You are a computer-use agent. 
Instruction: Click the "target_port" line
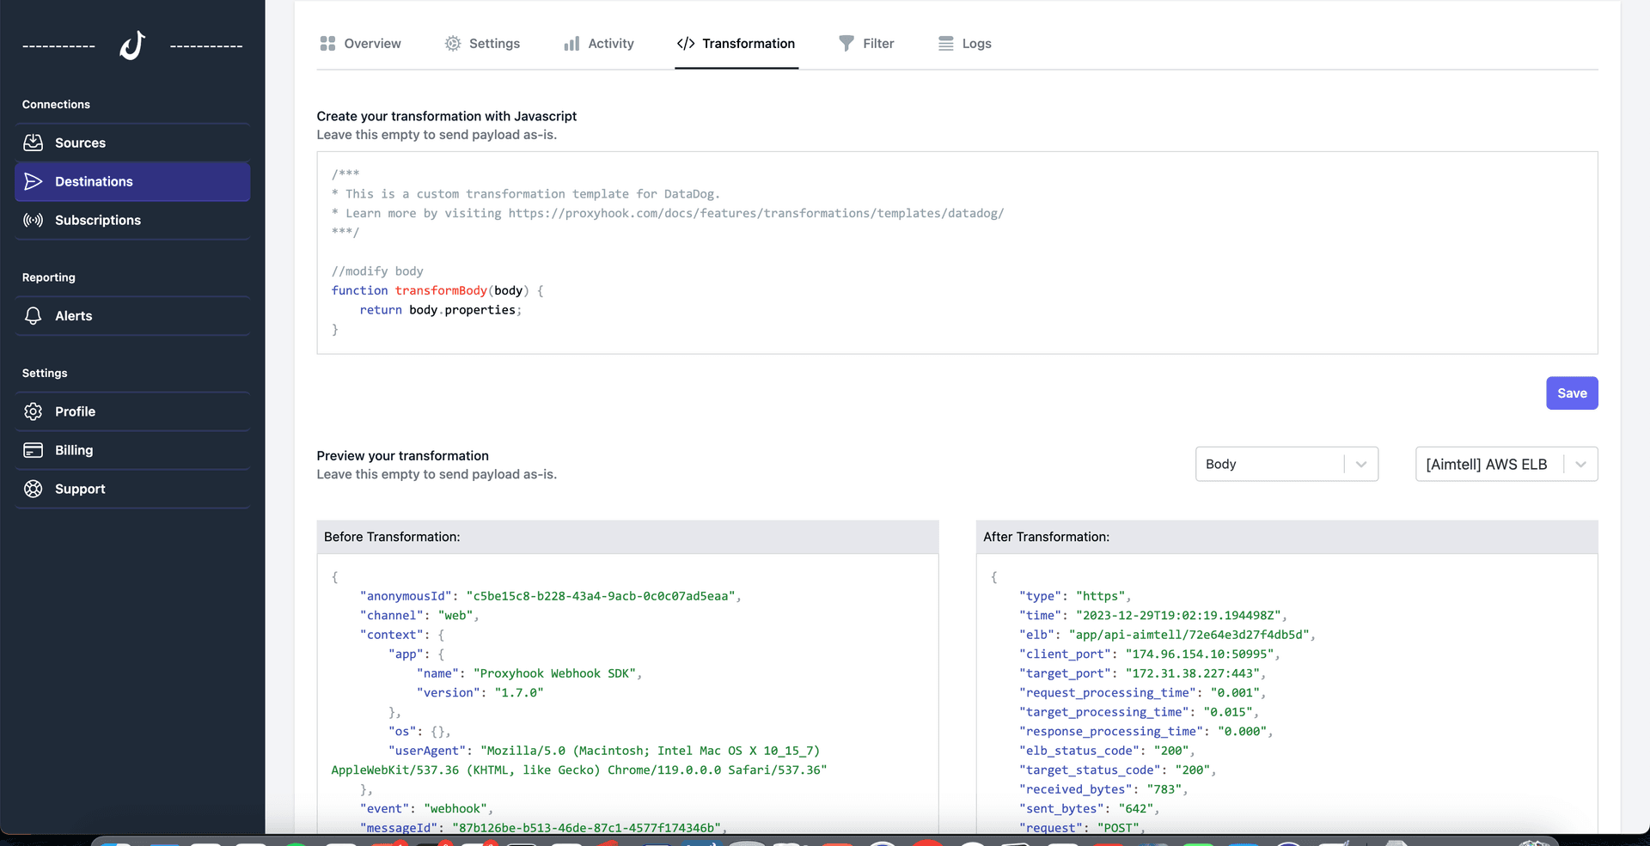click(x=1142, y=673)
